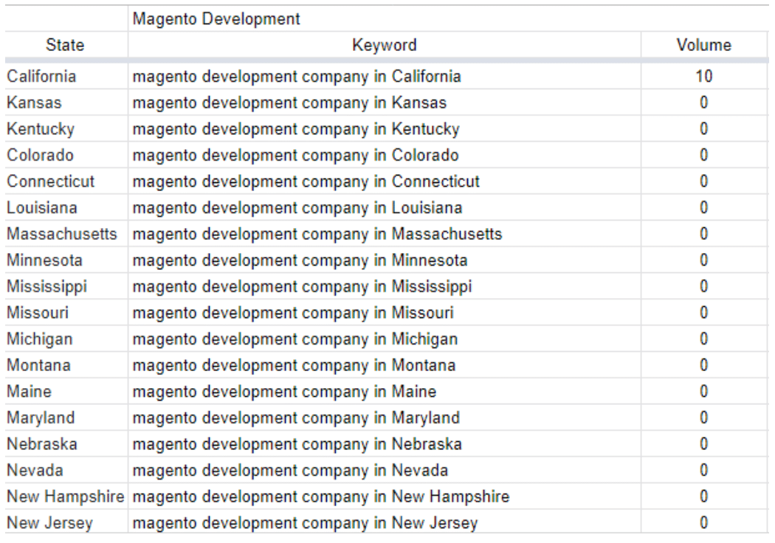The height and width of the screenshot is (543, 775).
Task: Select the volume value in Missouri row
Action: click(x=704, y=312)
